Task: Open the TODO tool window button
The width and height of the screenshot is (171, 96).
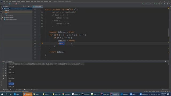Action: click(x=6, y=90)
